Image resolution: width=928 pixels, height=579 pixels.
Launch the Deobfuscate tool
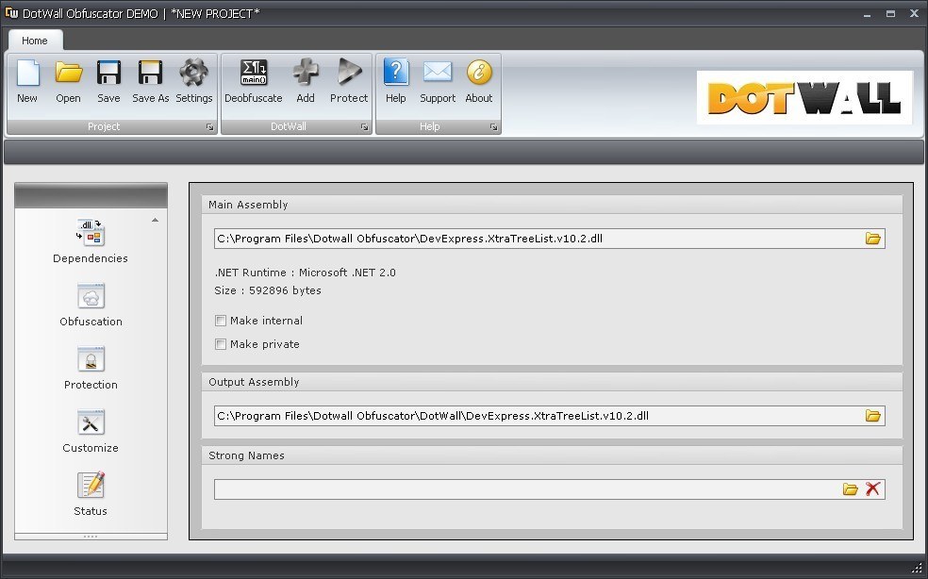tap(254, 81)
